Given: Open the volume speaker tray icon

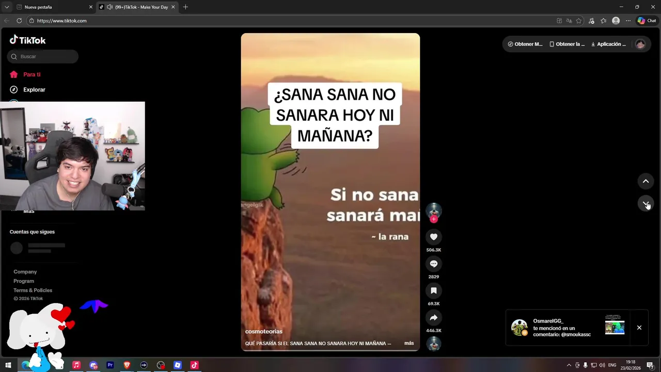Looking at the screenshot, I should point(602,365).
